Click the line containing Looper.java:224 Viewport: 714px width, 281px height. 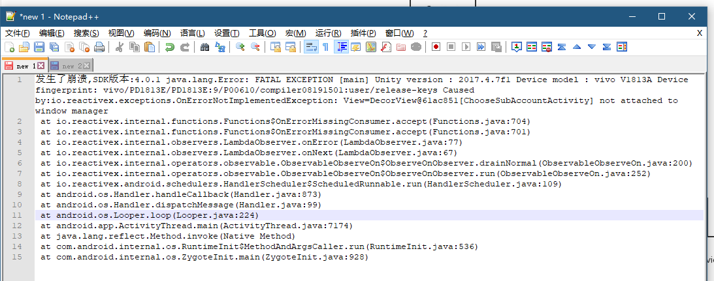tap(369, 215)
